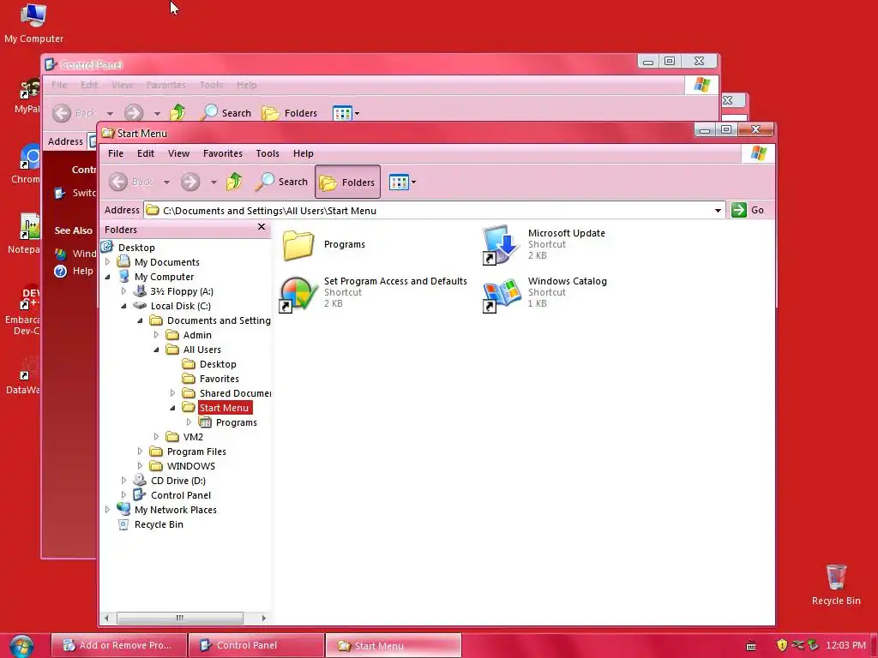The width and height of the screenshot is (878, 658).
Task: Click folder tree horizontal scrollbar thumb
Action: [180, 618]
